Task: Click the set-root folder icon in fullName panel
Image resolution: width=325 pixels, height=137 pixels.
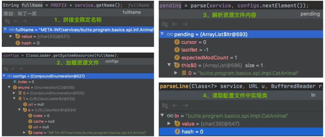Action: [7, 21]
